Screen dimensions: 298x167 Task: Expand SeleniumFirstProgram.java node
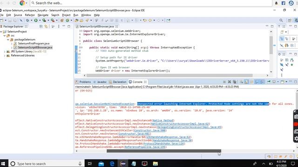pyautogui.click(x=12, y=44)
